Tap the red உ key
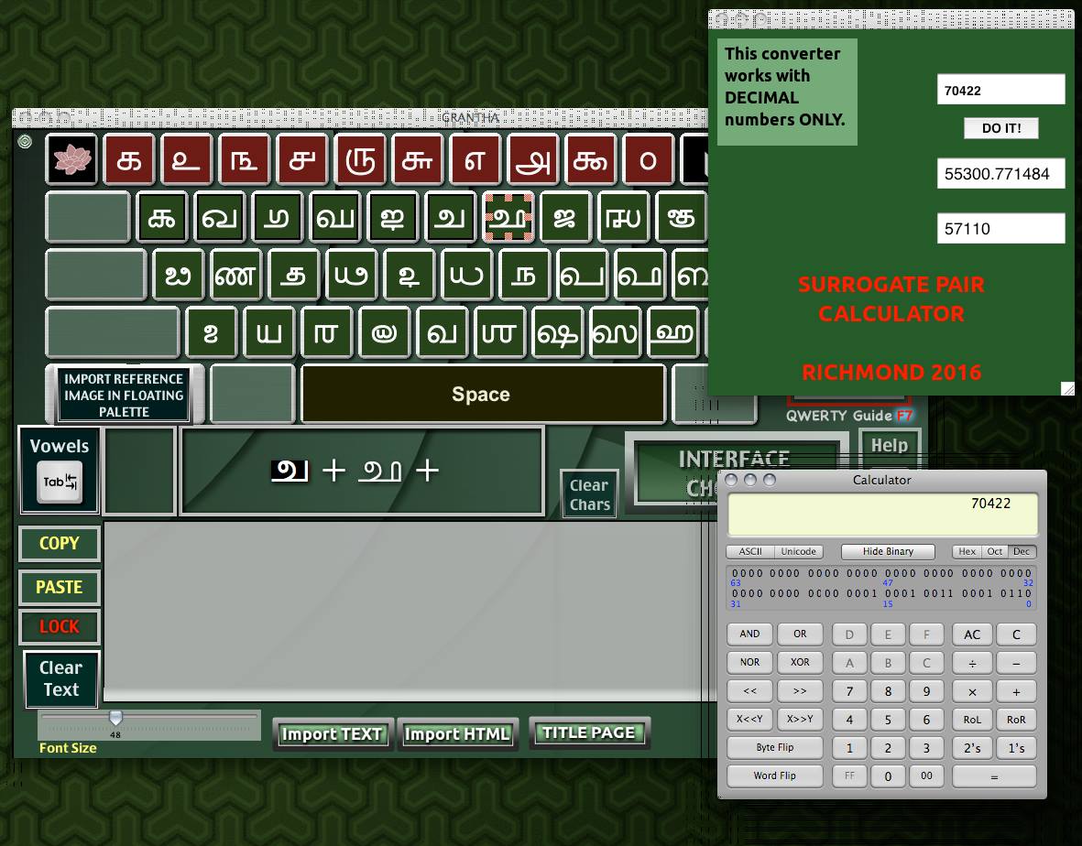The height and width of the screenshot is (846, 1082). [187, 160]
